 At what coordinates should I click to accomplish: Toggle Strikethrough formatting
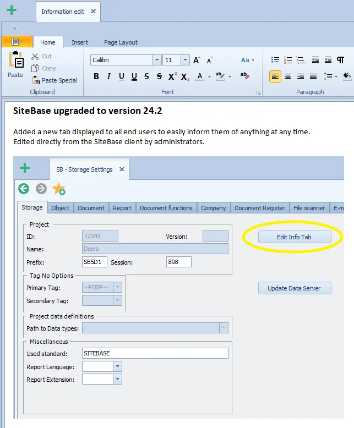(146, 76)
